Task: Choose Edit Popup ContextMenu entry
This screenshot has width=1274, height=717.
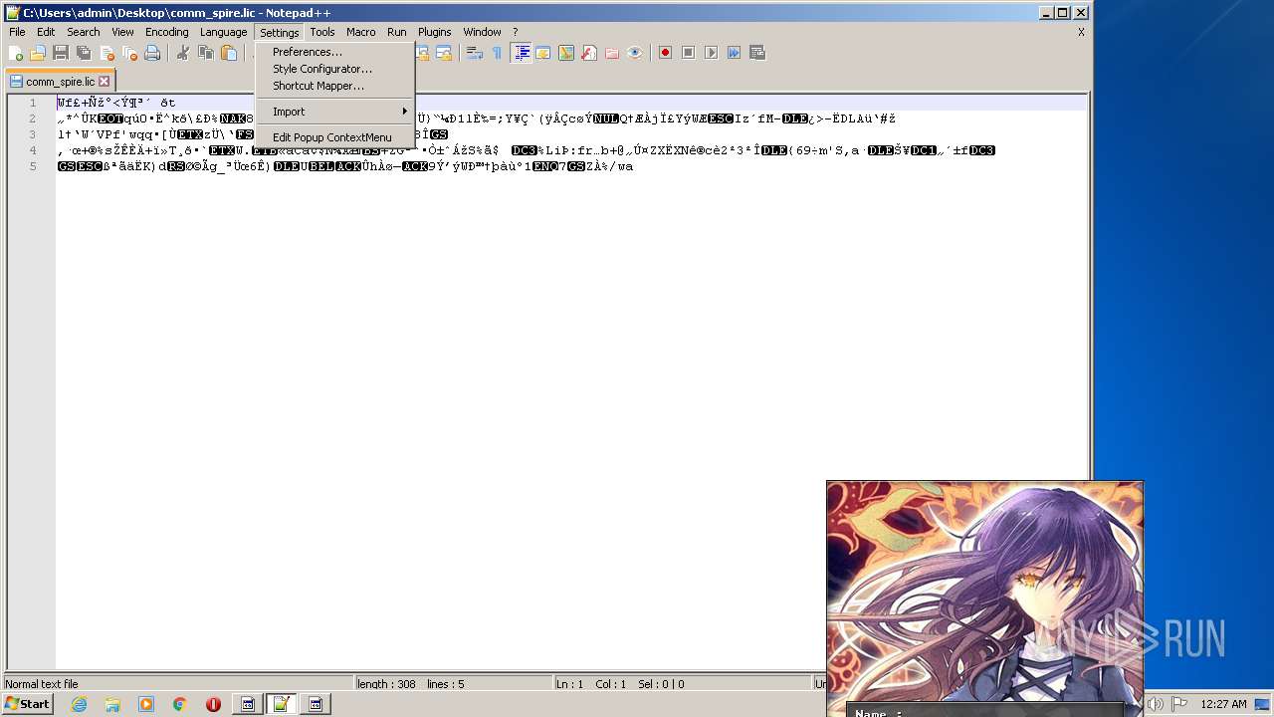Action: click(x=334, y=137)
